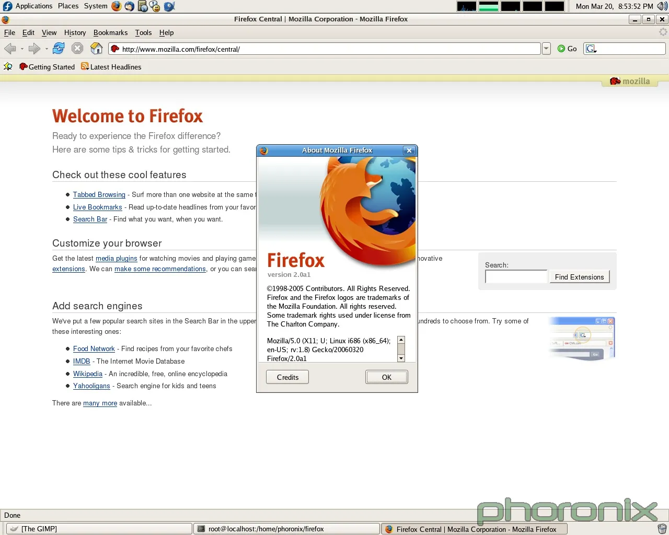Open the Tools menu
The width and height of the screenshot is (669, 535).
(x=143, y=32)
